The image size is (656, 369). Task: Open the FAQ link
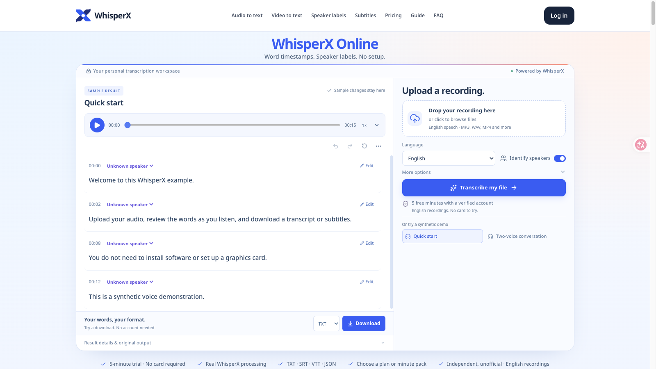tap(439, 16)
